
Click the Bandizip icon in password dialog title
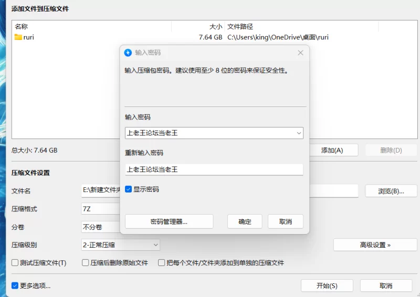click(x=128, y=52)
